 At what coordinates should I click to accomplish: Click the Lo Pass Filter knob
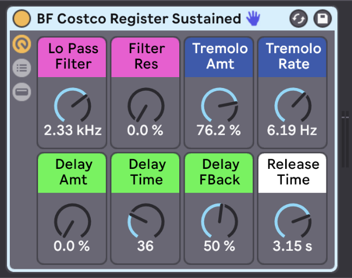pyautogui.click(x=72, y=105)
